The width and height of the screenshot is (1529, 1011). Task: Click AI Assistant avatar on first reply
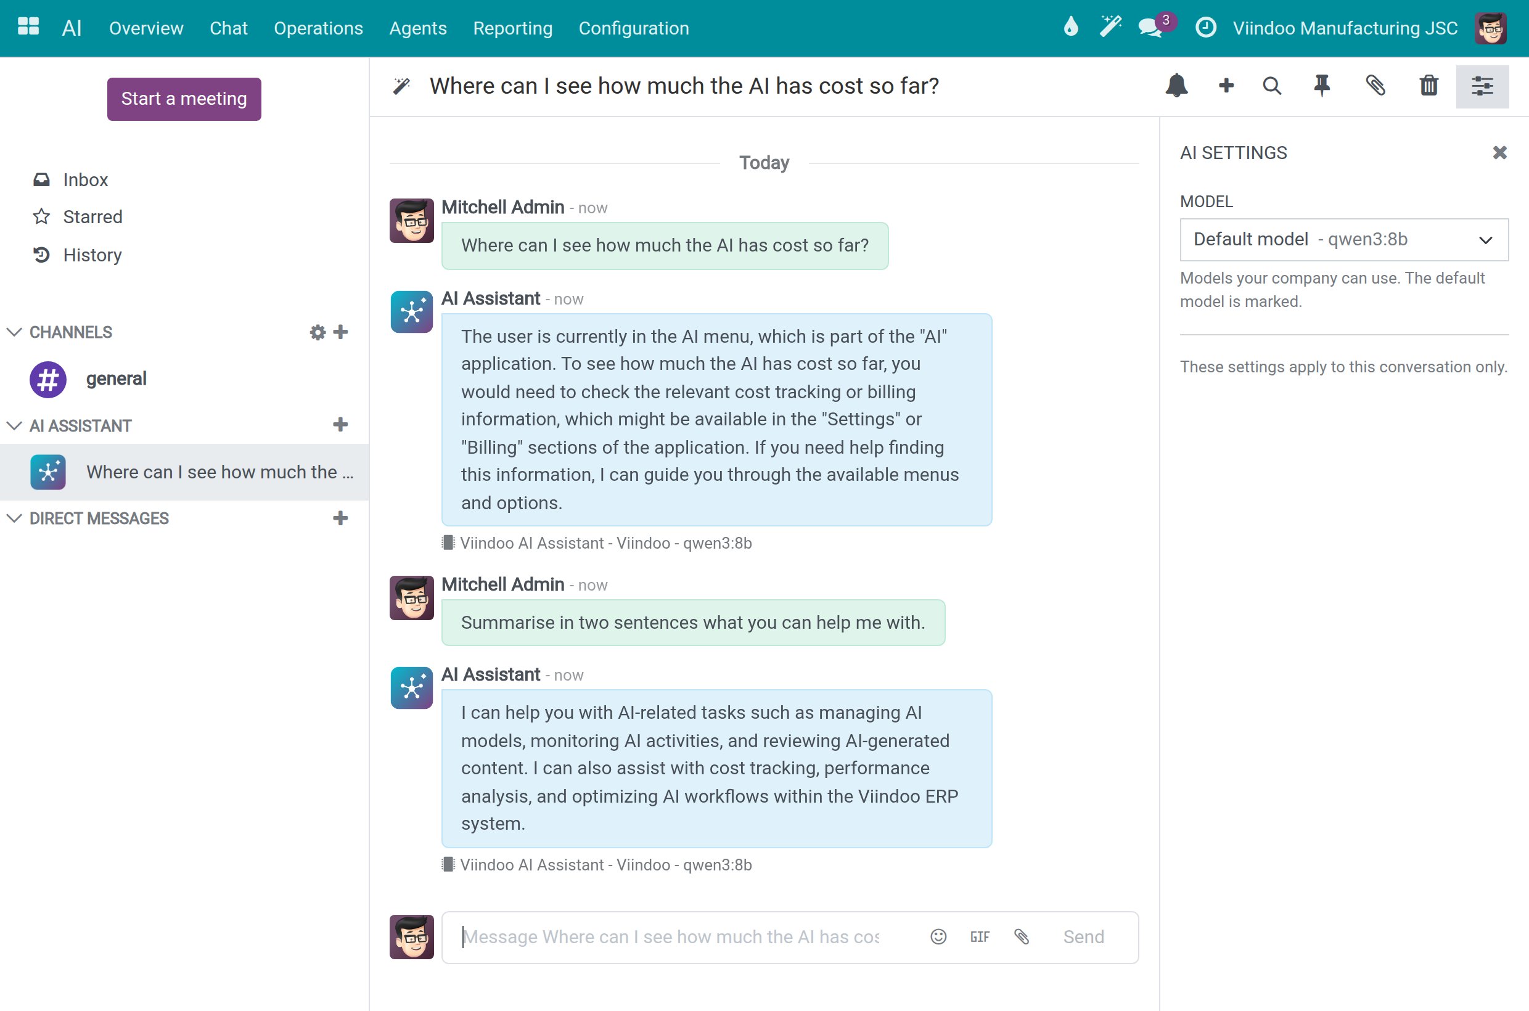coord(411,312)
